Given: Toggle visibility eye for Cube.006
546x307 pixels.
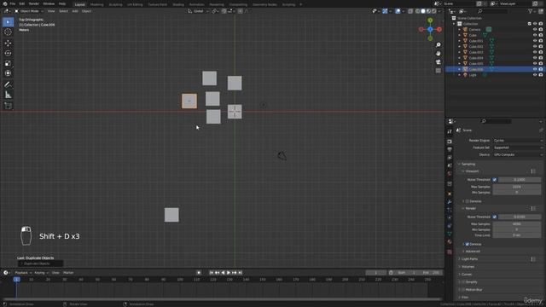Looking at the screenshot, I should (535, 69).
